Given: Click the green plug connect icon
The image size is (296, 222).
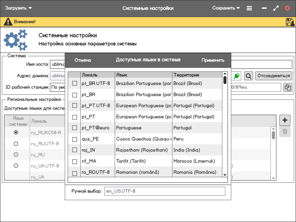Looking at the screenshot, I should pos(237,76).
